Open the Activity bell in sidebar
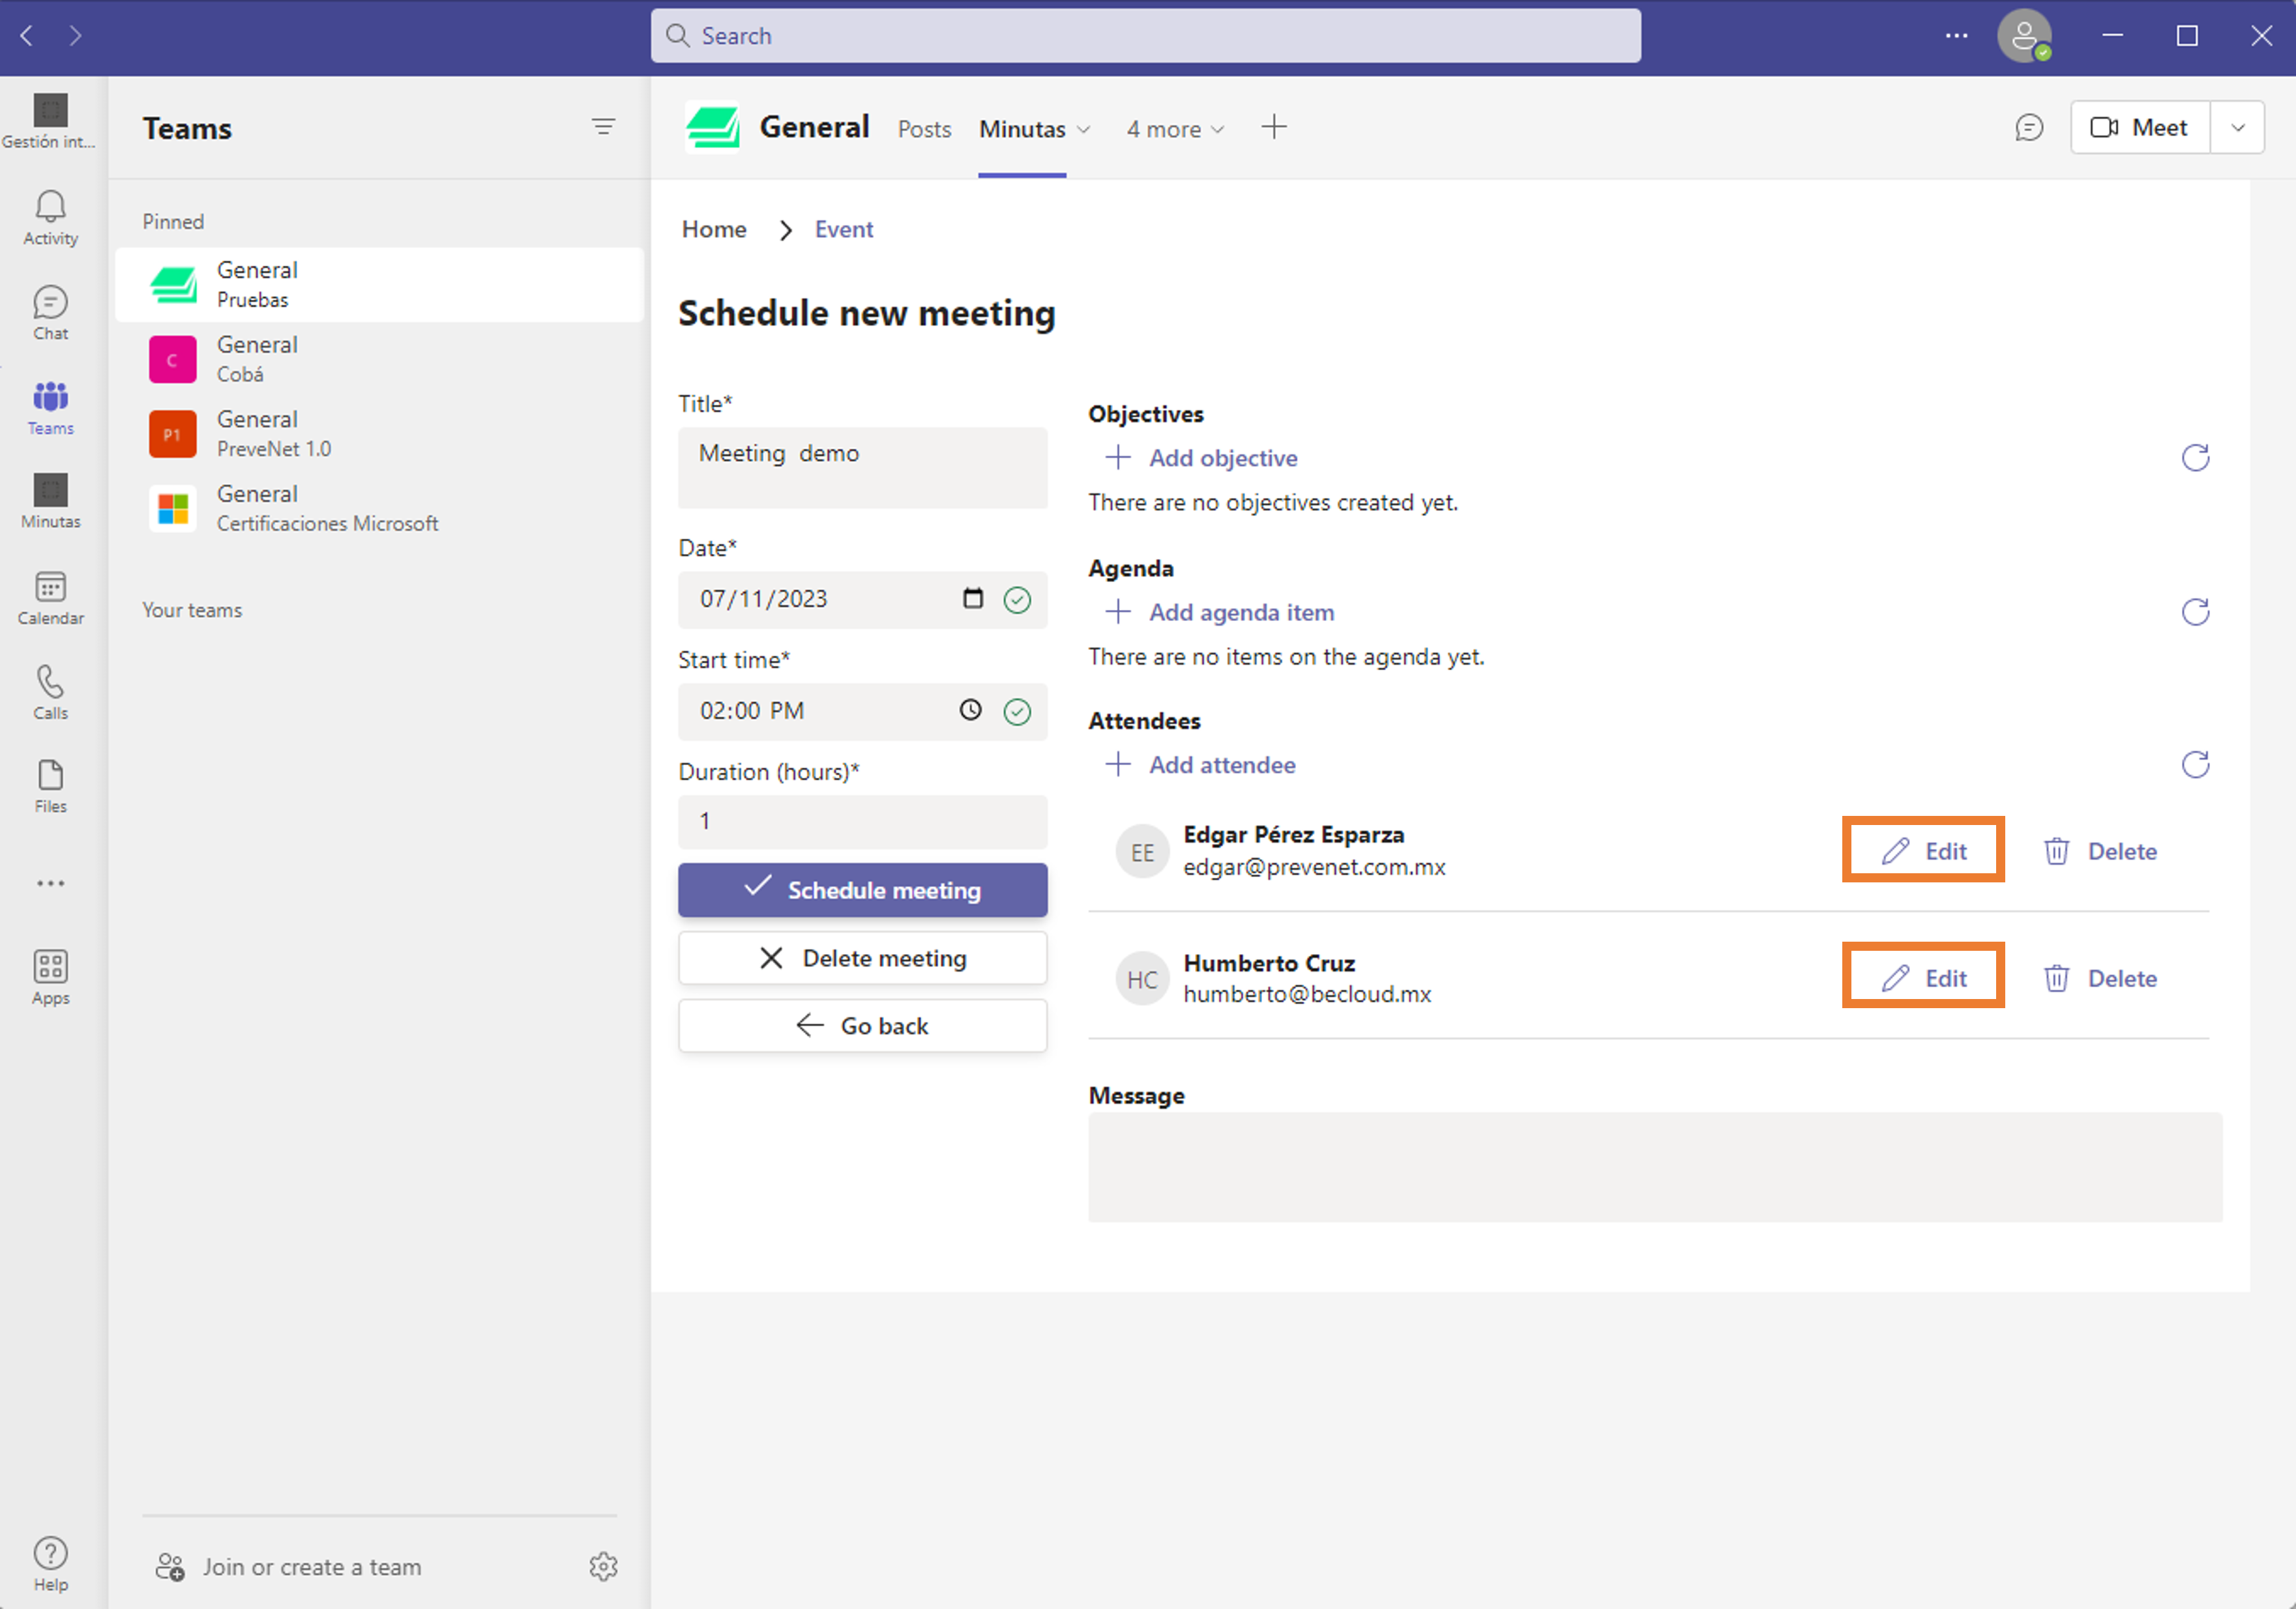Viewport: 2296px width, 1609px height. [x=50, y=218]
